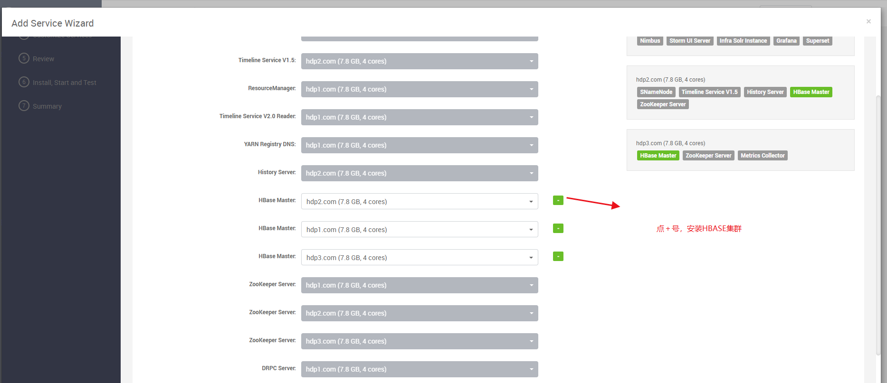The image size is (887, 383).
Task: Click the step 6 circle icon
Action: (x=24, y=82)
